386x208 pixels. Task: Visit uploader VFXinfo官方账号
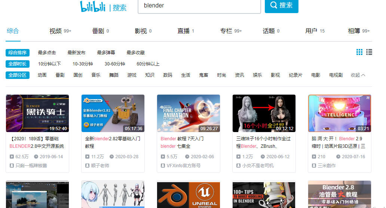point(183,166)
